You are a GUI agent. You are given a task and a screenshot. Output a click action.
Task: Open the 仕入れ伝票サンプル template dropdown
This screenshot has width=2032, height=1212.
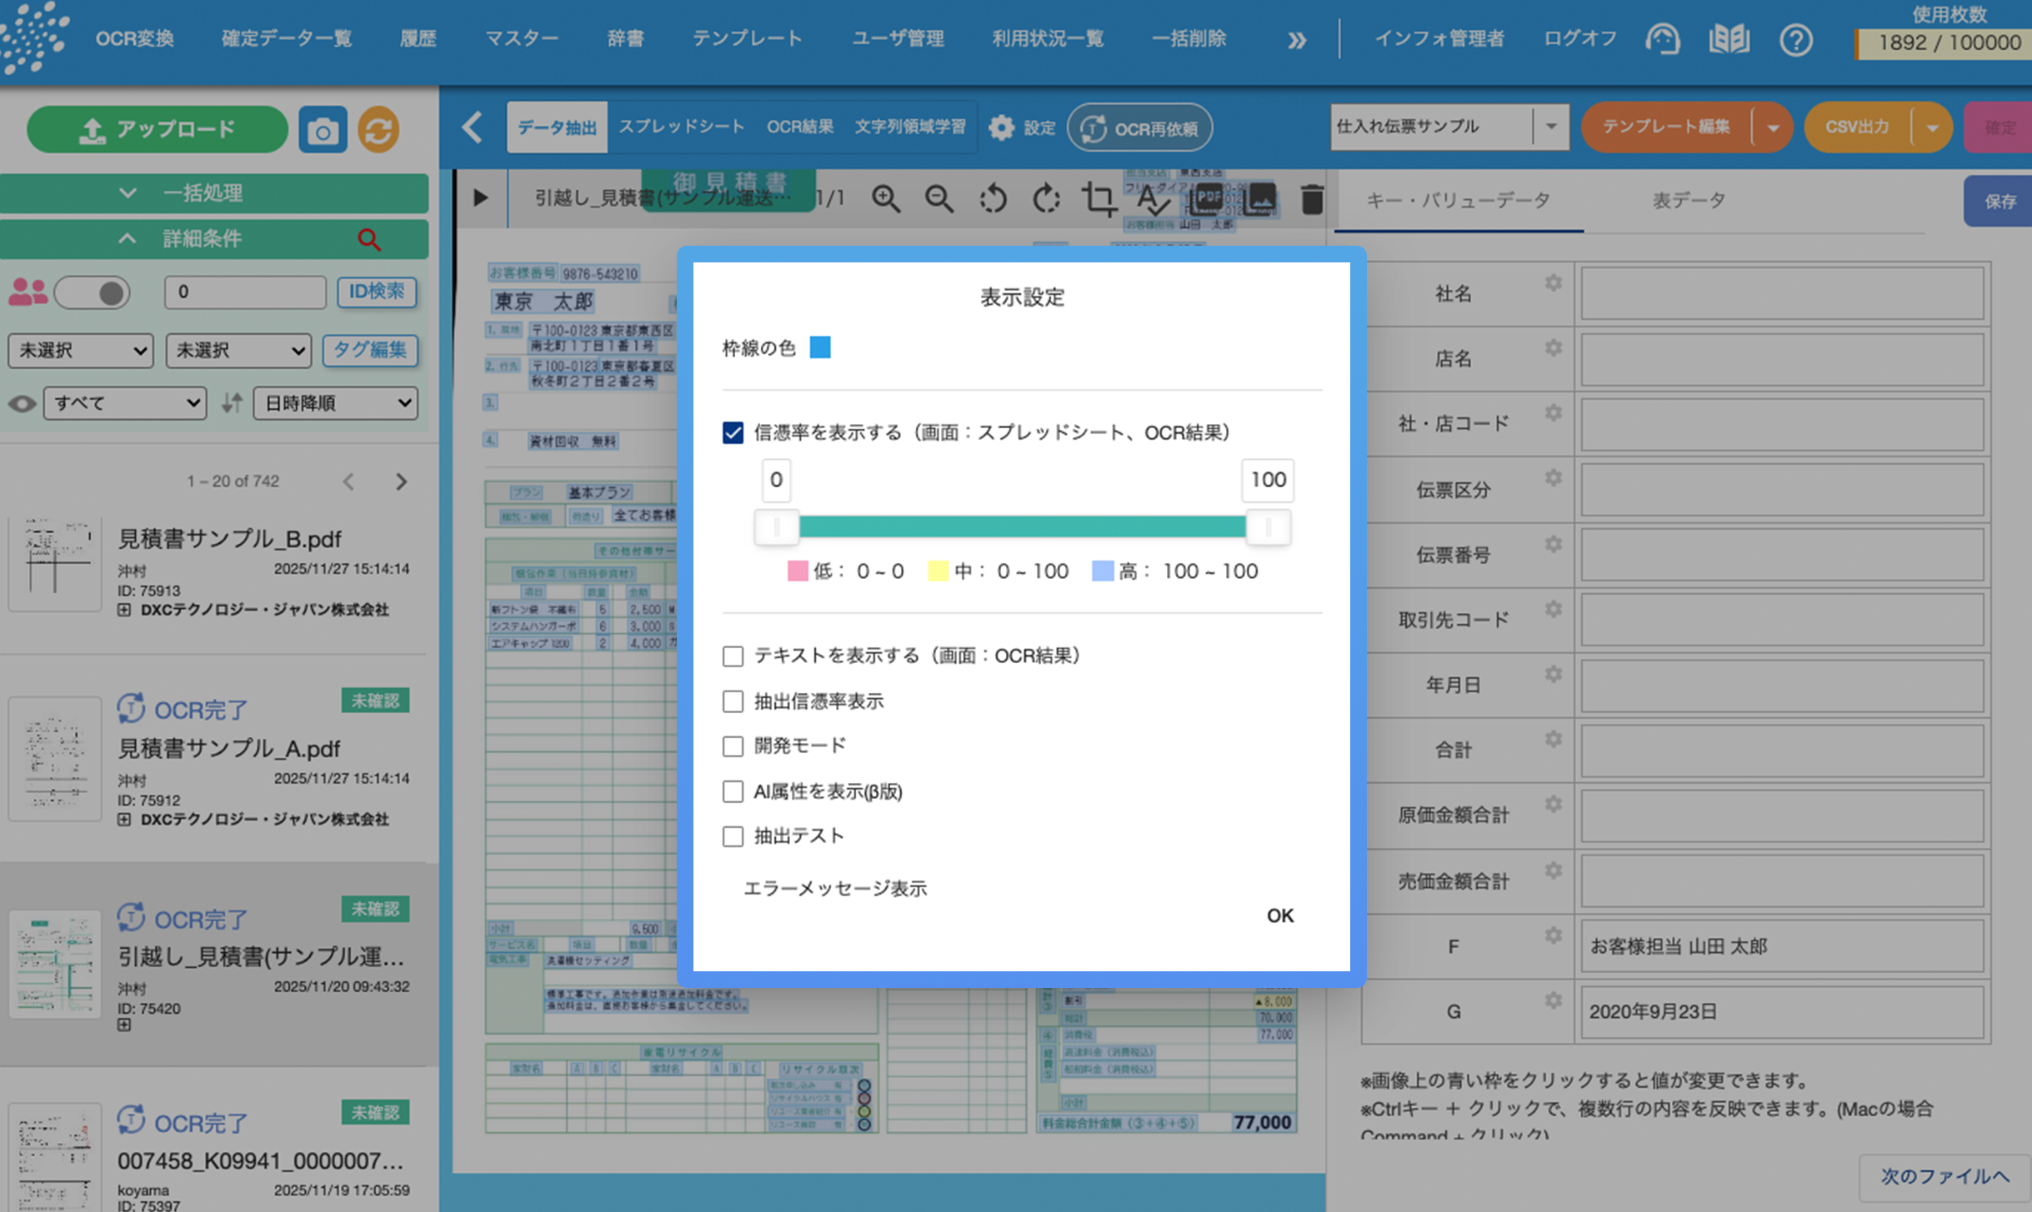coord(1552,127)
